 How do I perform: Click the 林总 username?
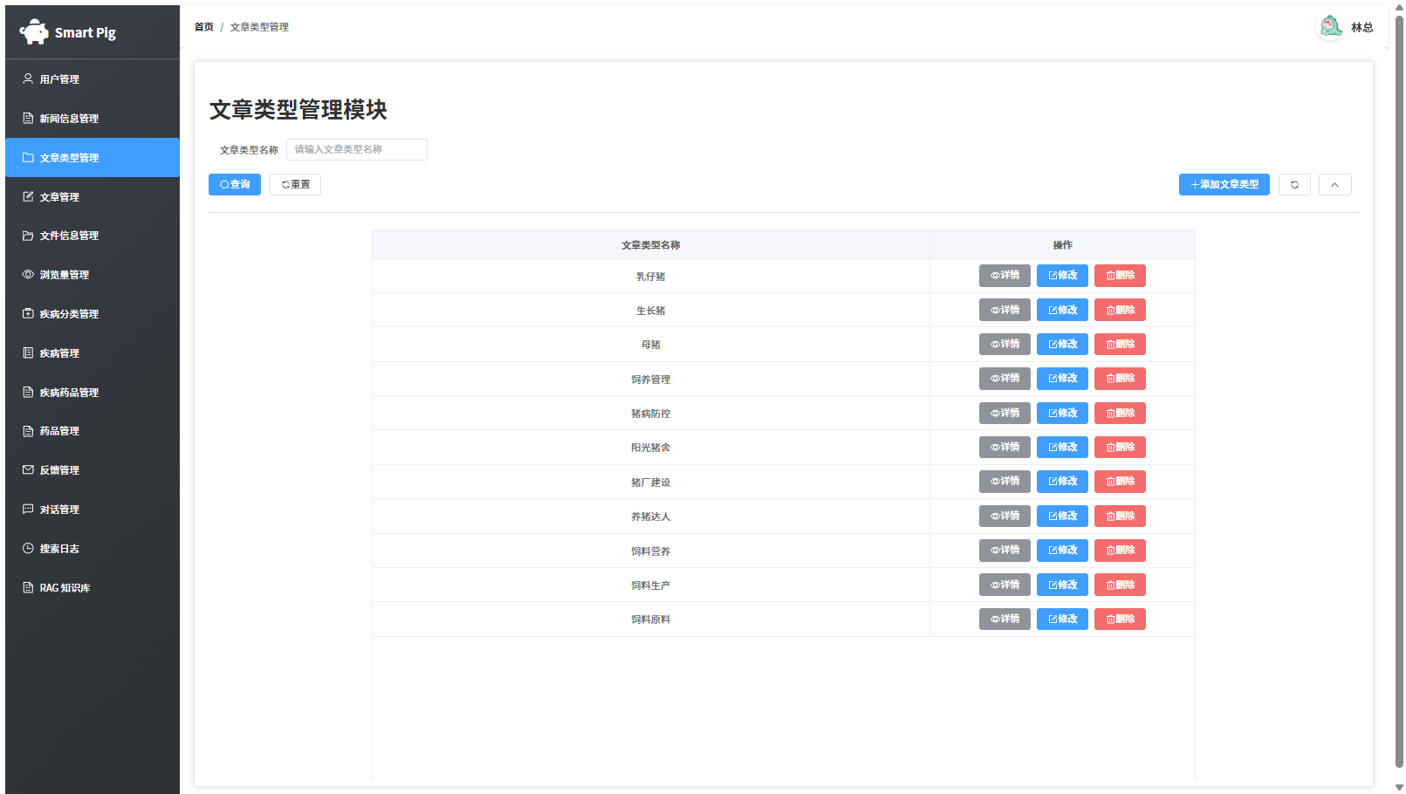coord(1361,28)
